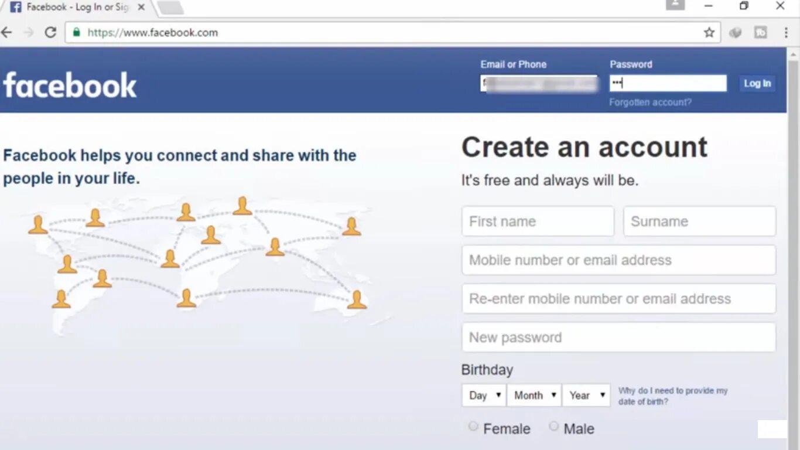Viewport: 800px width, 450px height.
Task: Click the "It's free and always will be." text
Action: coord(550,180)
